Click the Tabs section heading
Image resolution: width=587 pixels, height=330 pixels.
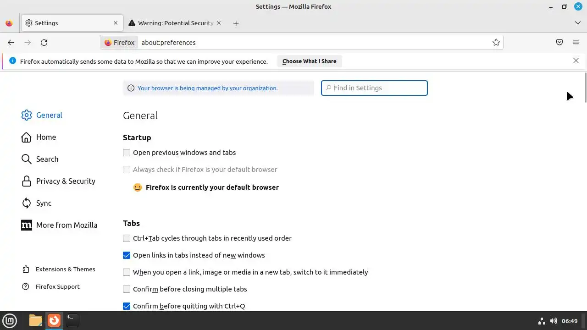coord(131,223)
